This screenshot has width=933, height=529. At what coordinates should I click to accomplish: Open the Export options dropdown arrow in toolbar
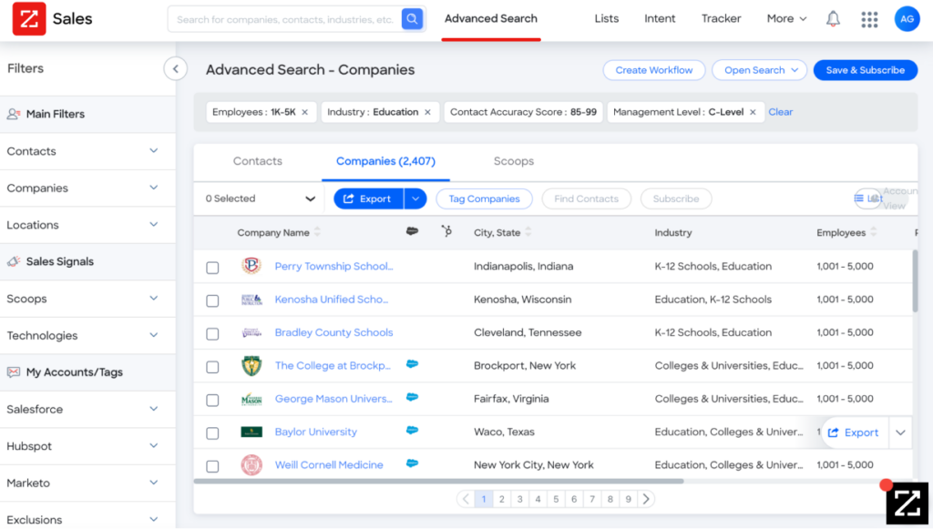coord(415,198)
